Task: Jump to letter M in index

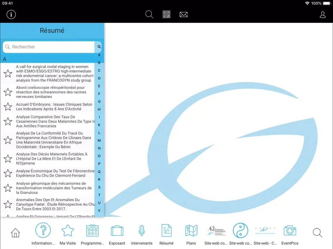Action: tap(99, 141)
